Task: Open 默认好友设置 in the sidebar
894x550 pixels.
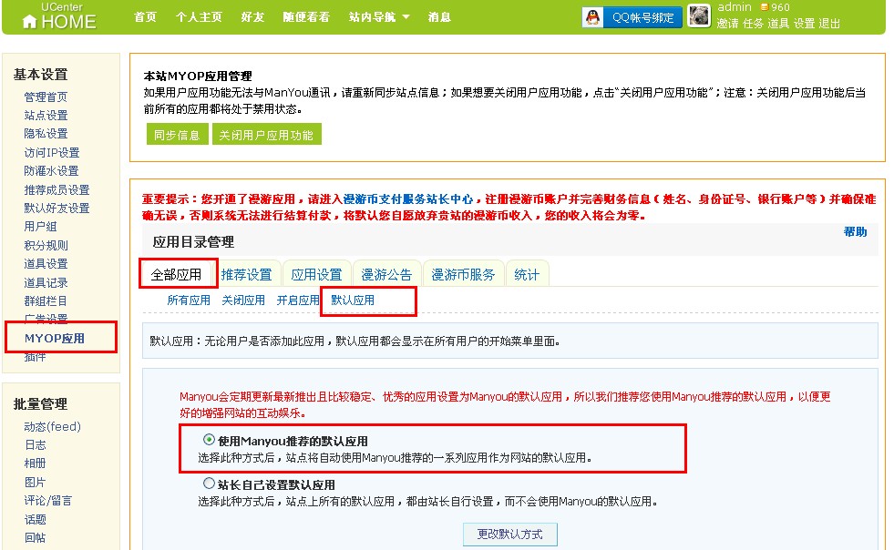Action: [57, 208]
